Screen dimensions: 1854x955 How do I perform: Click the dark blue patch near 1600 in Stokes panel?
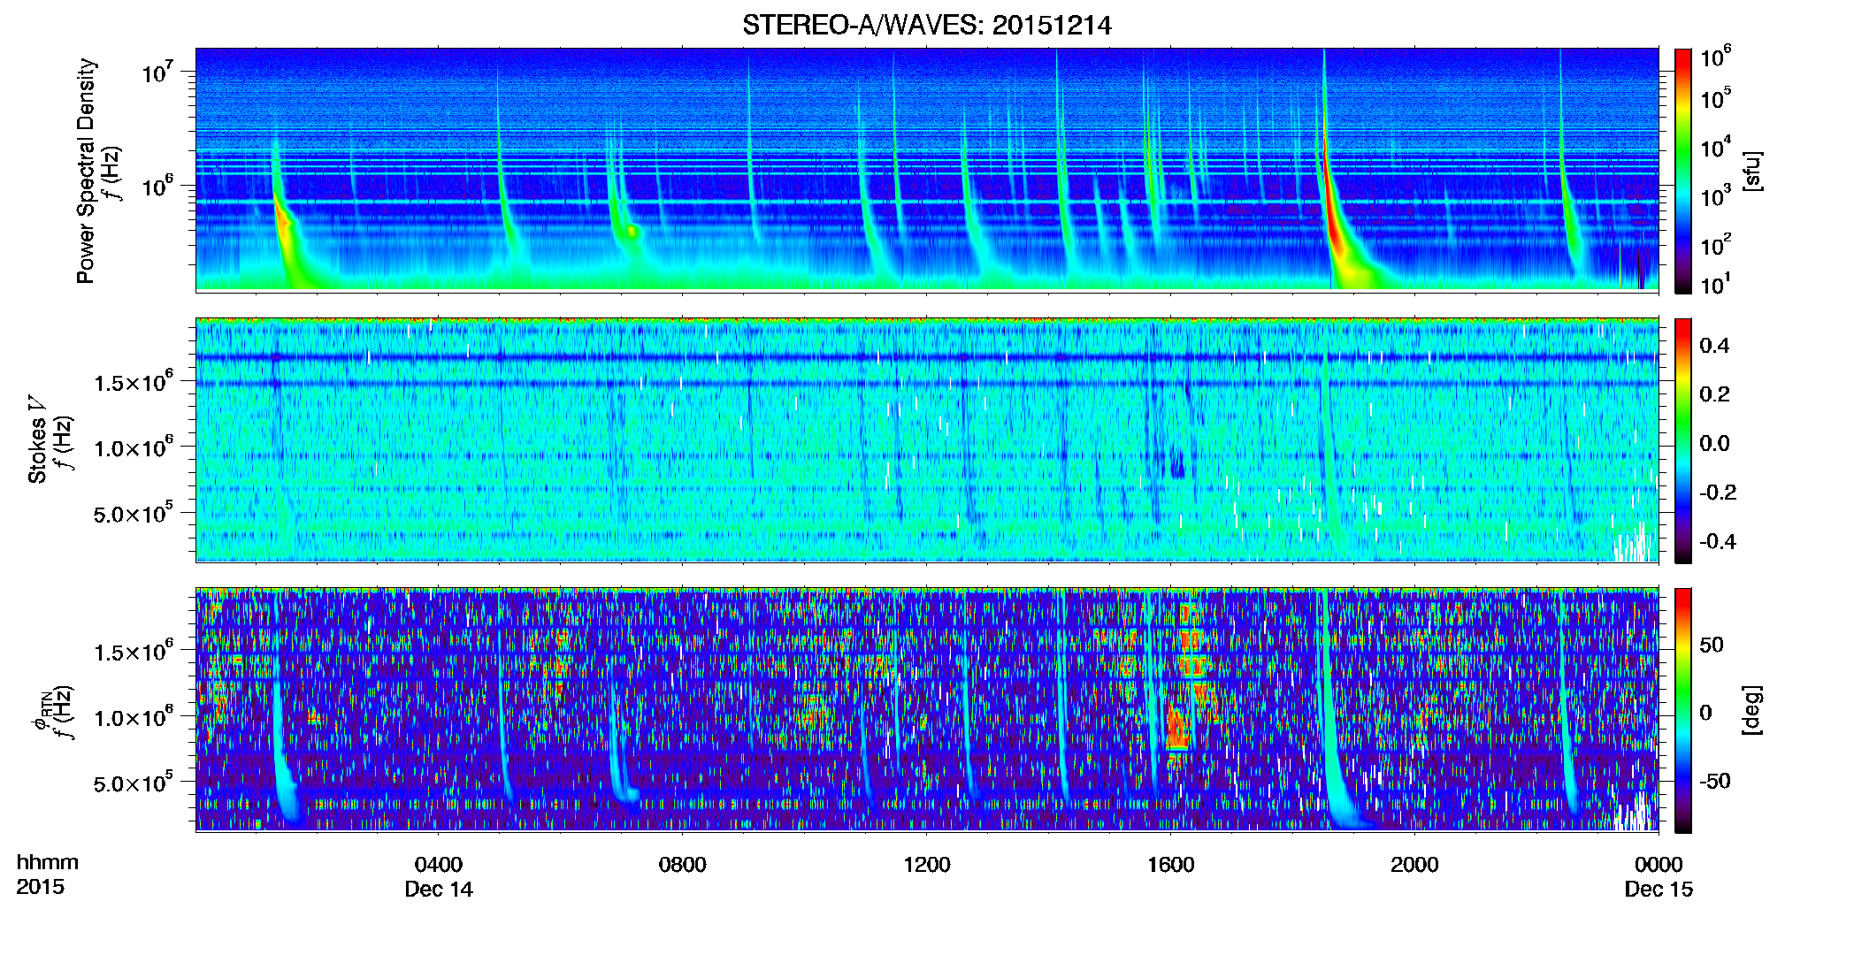pos(1177,464)
